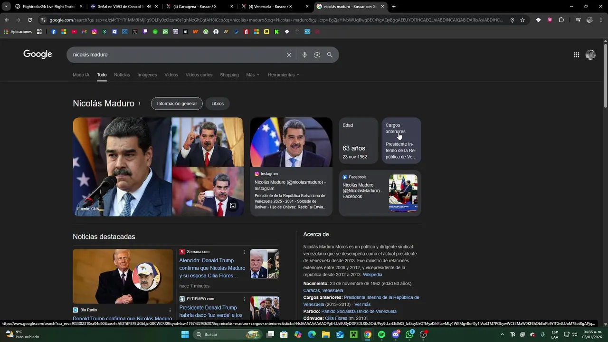Switch to Videos cortos tab
608x342 pixels.
(199, 75)
